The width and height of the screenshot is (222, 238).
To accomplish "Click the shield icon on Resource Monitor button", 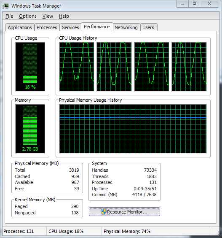I will (x=104, y=212).
